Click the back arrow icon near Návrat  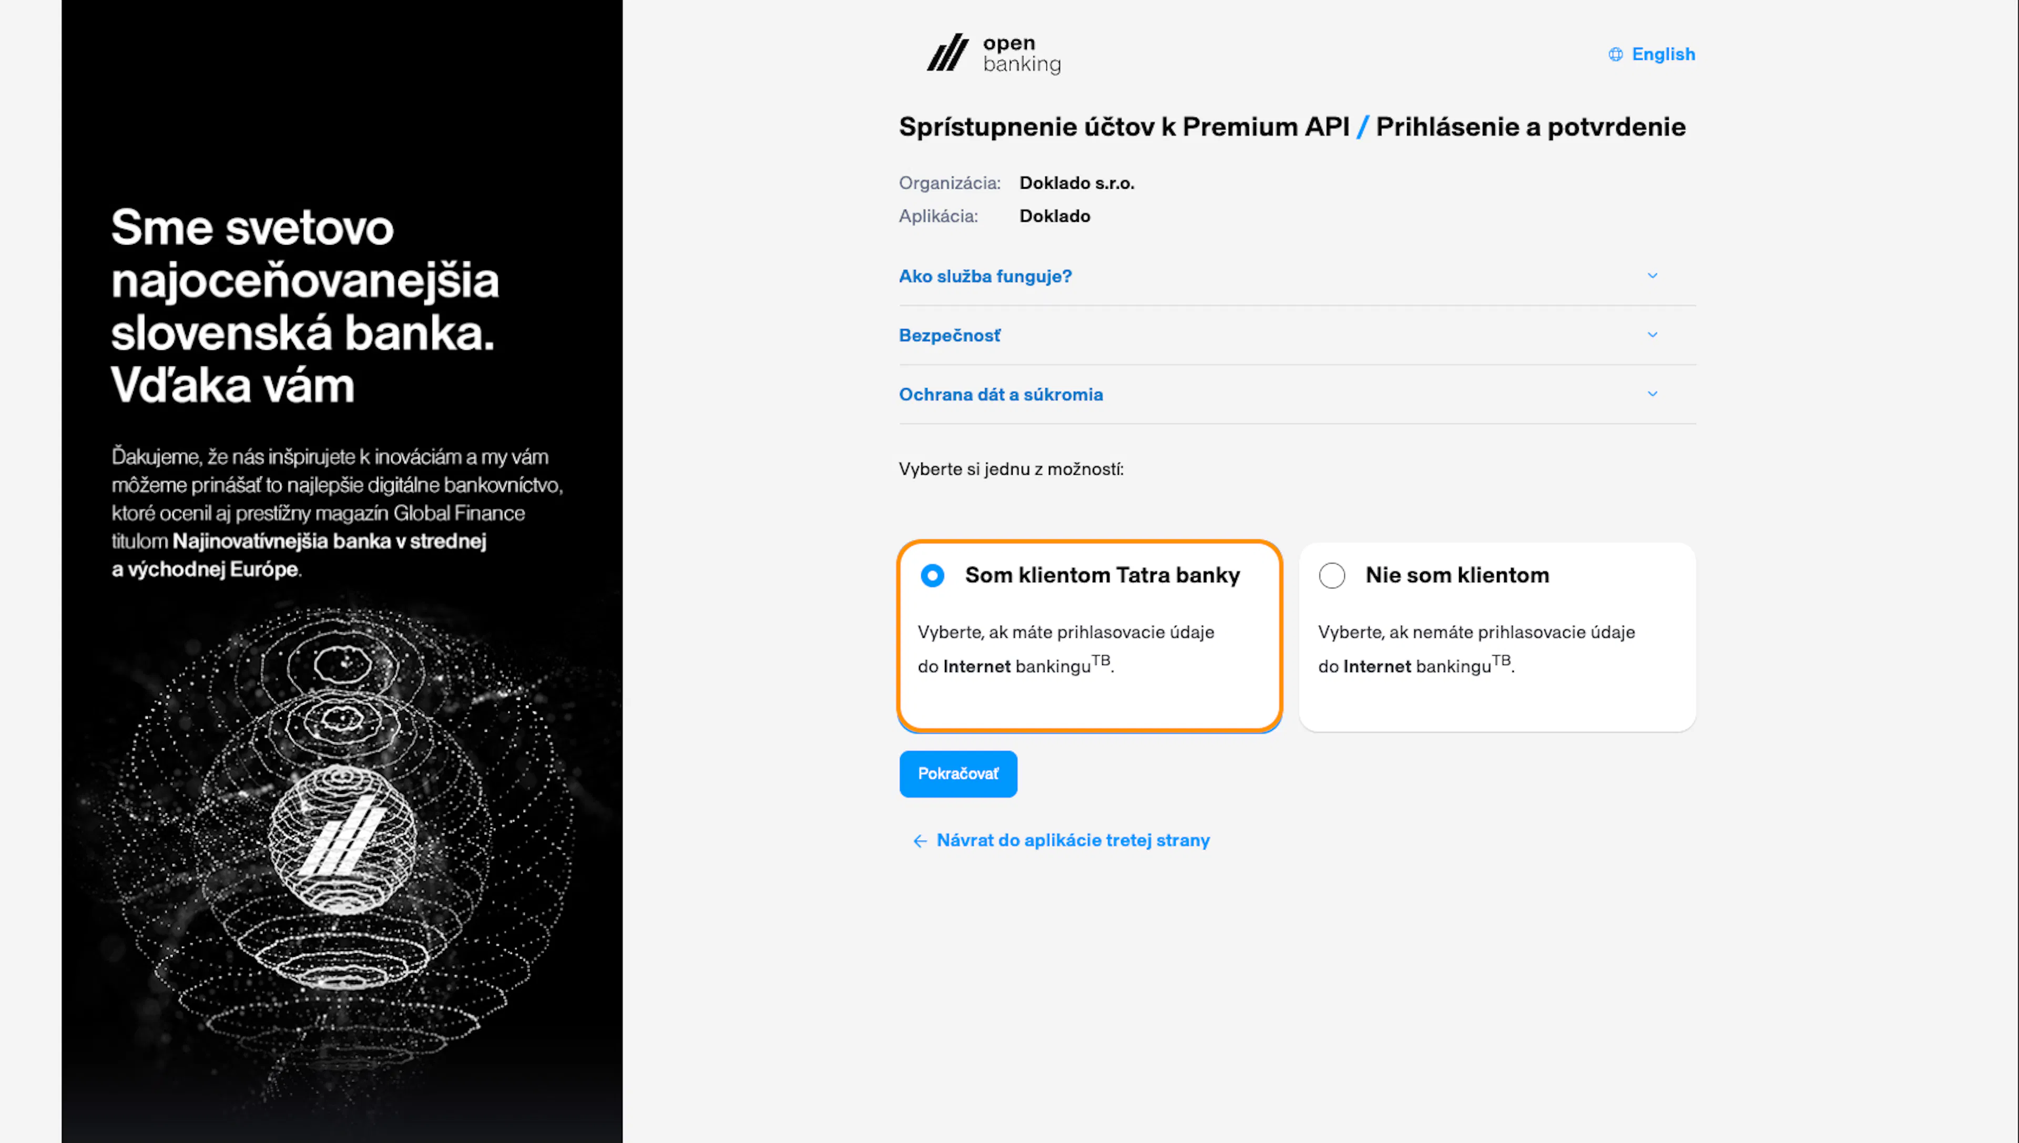click(920, 841)
